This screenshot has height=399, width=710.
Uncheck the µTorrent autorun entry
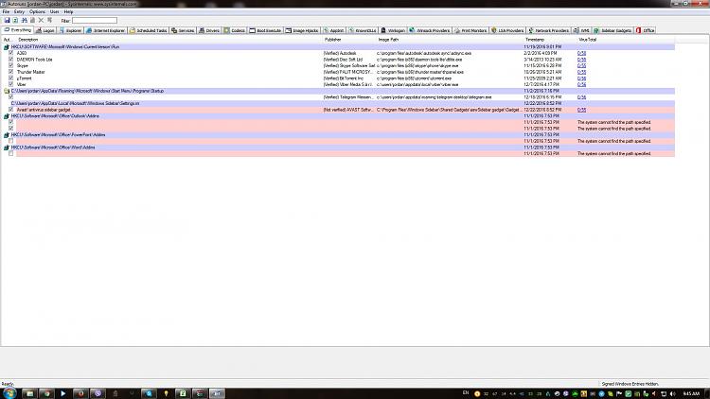click(x=10, y=78)
